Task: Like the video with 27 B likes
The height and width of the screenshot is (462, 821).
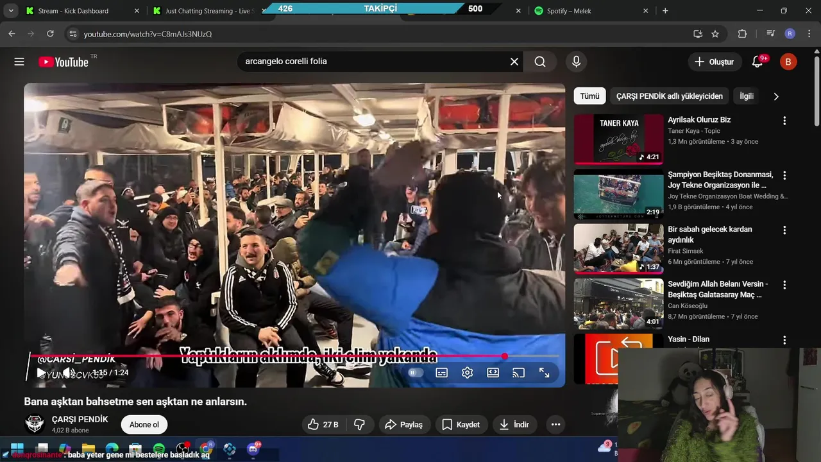Action: (323, 424)
